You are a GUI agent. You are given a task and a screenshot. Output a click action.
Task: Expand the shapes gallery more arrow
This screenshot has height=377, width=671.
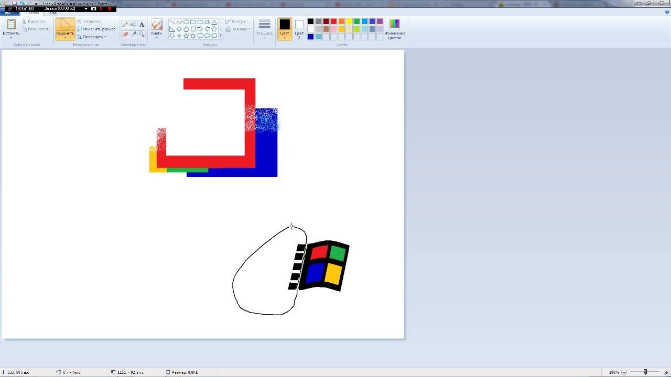(x=221, y=36)
